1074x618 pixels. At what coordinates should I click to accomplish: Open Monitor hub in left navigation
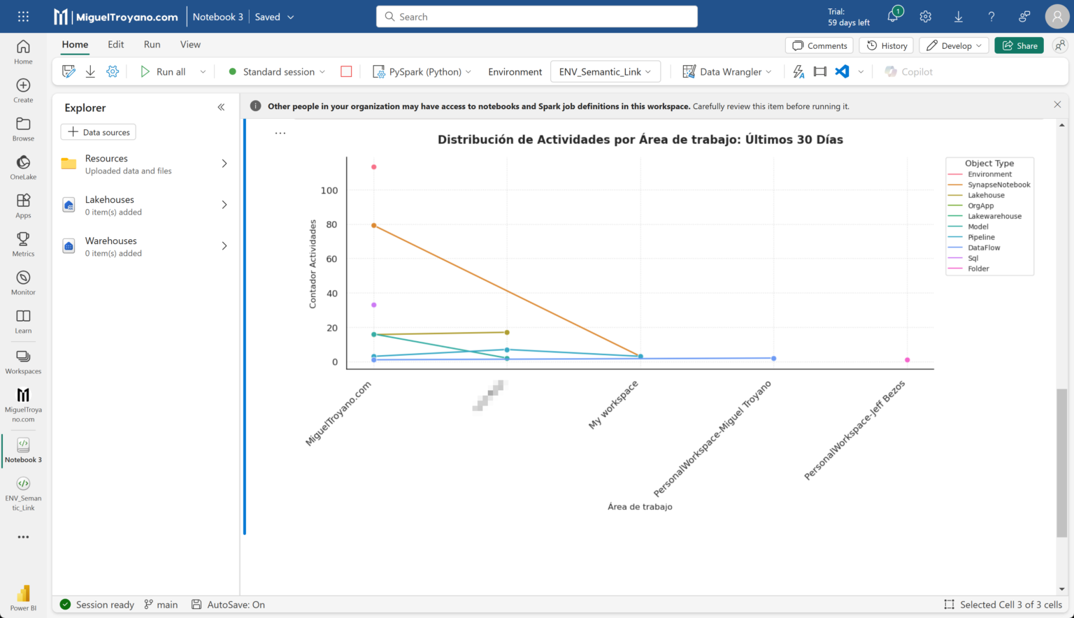click(23, 282)
